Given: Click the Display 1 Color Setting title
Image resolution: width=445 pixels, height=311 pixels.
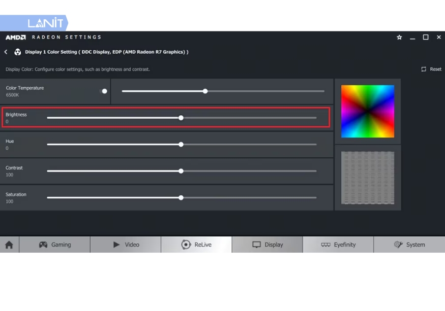Looking at the screenshot, I should 107,52.
